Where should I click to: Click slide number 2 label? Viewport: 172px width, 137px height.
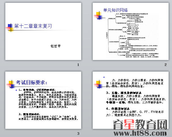(166, 65)
